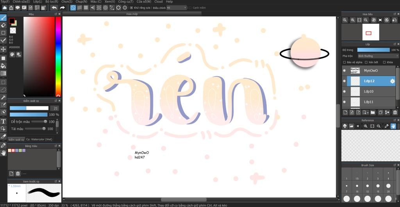Open Lớp12 layer settings gear
The height and width of the screenshot is (207, 400).
[392, 81]
